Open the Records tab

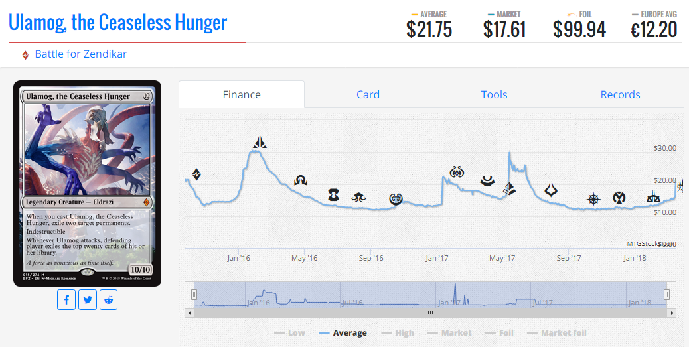pos(620,94)
